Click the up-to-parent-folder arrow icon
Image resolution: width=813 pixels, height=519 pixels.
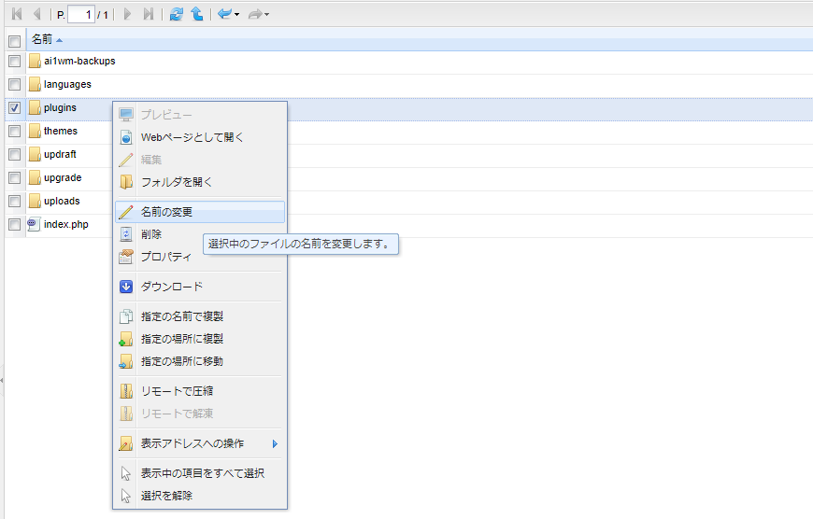[197, 14]
